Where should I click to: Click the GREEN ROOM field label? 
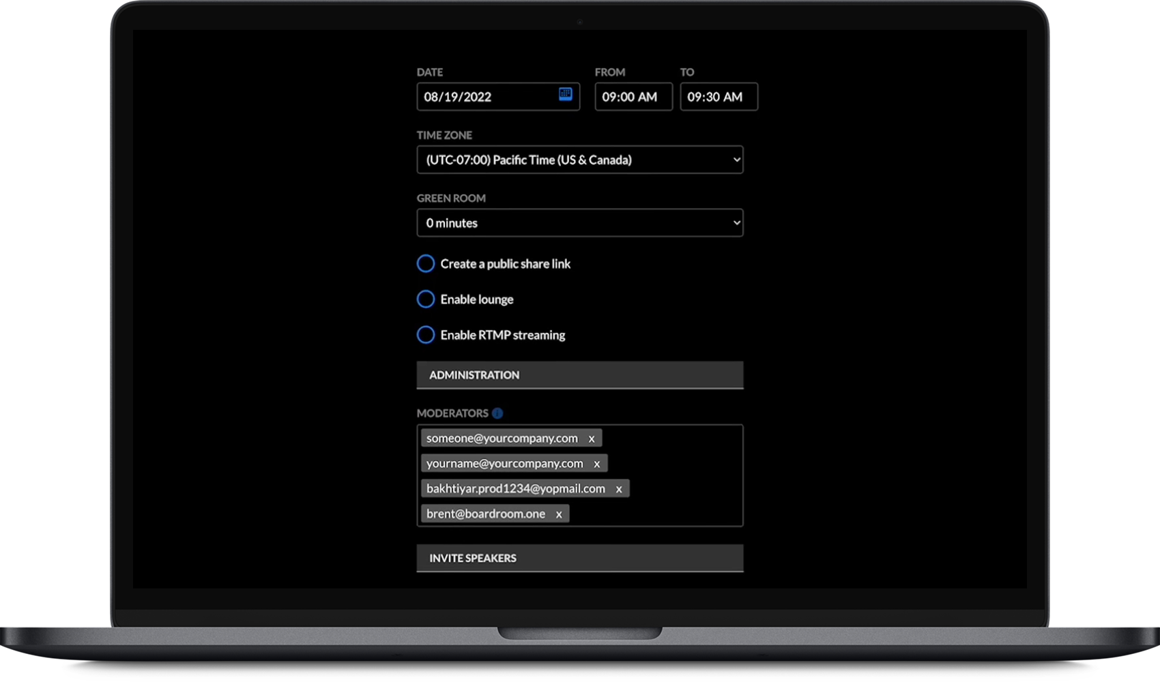(x=451, y=198)
